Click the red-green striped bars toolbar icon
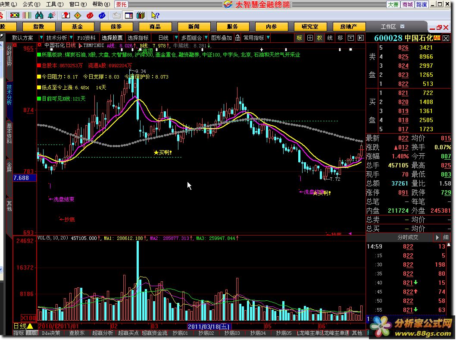This screenshot has width=456, height=340. pyautogui.click(x=27, y=15)
